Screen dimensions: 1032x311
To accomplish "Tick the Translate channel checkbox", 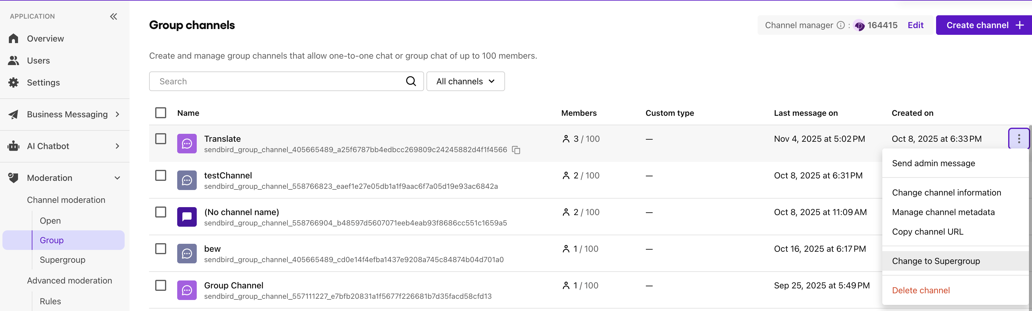I will [161, 139].
